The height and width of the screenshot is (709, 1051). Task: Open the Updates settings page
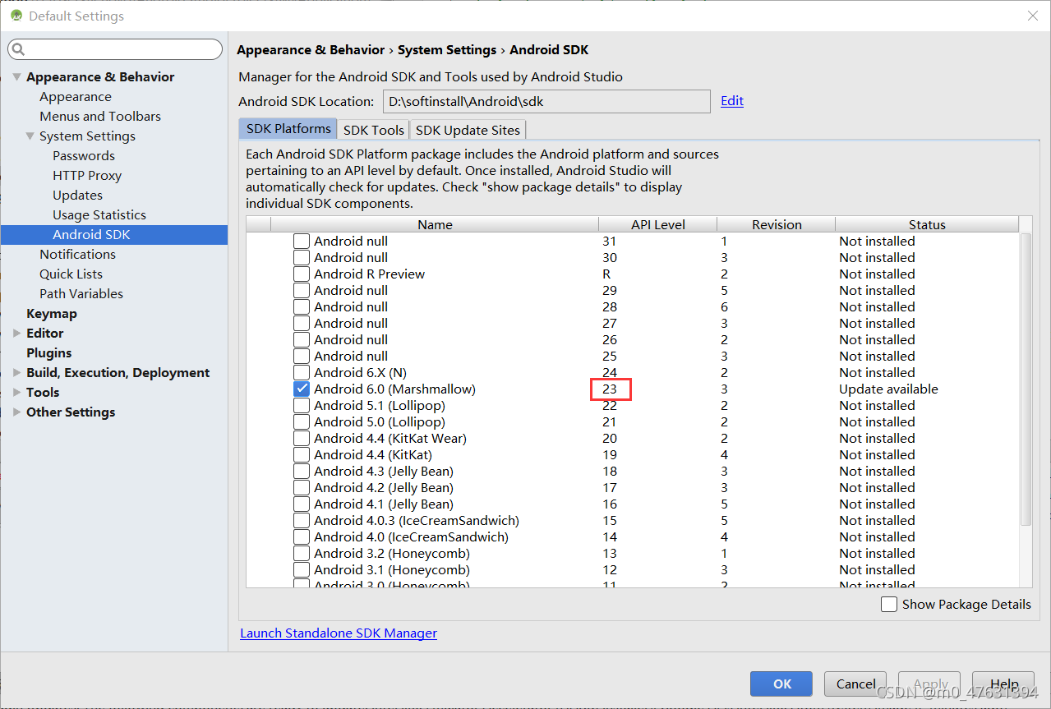point(78,196)
